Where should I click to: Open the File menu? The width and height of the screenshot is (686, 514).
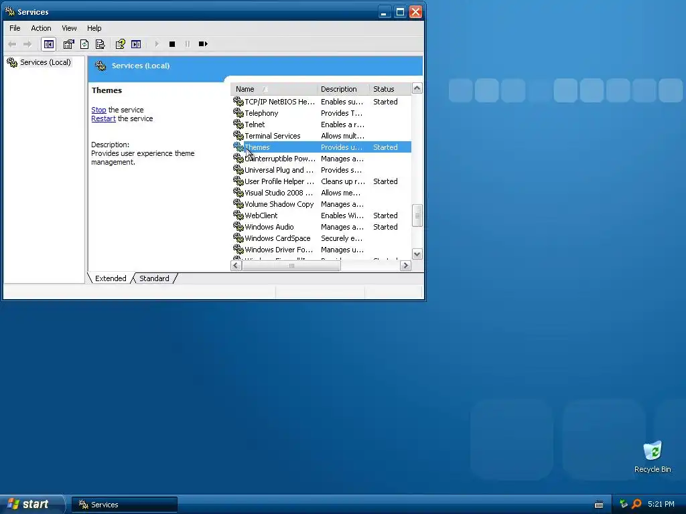(x=15, y=28)
